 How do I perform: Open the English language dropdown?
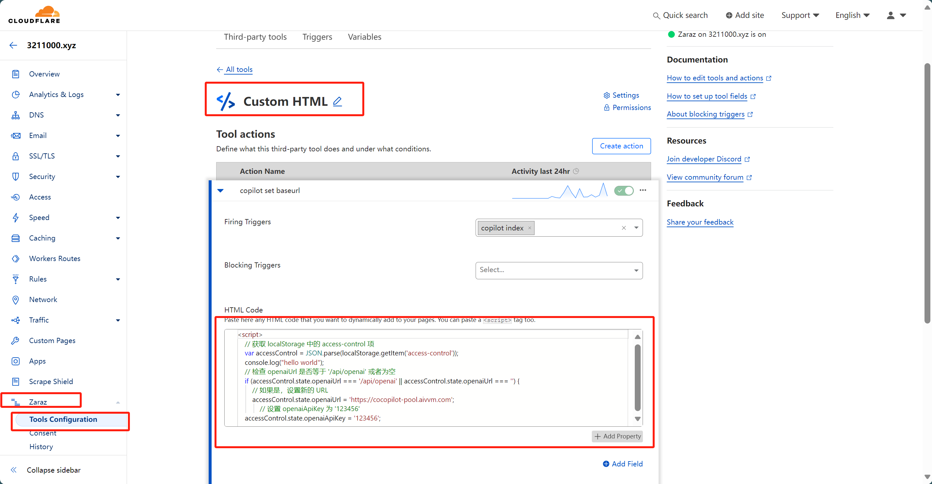click(852, 15)
